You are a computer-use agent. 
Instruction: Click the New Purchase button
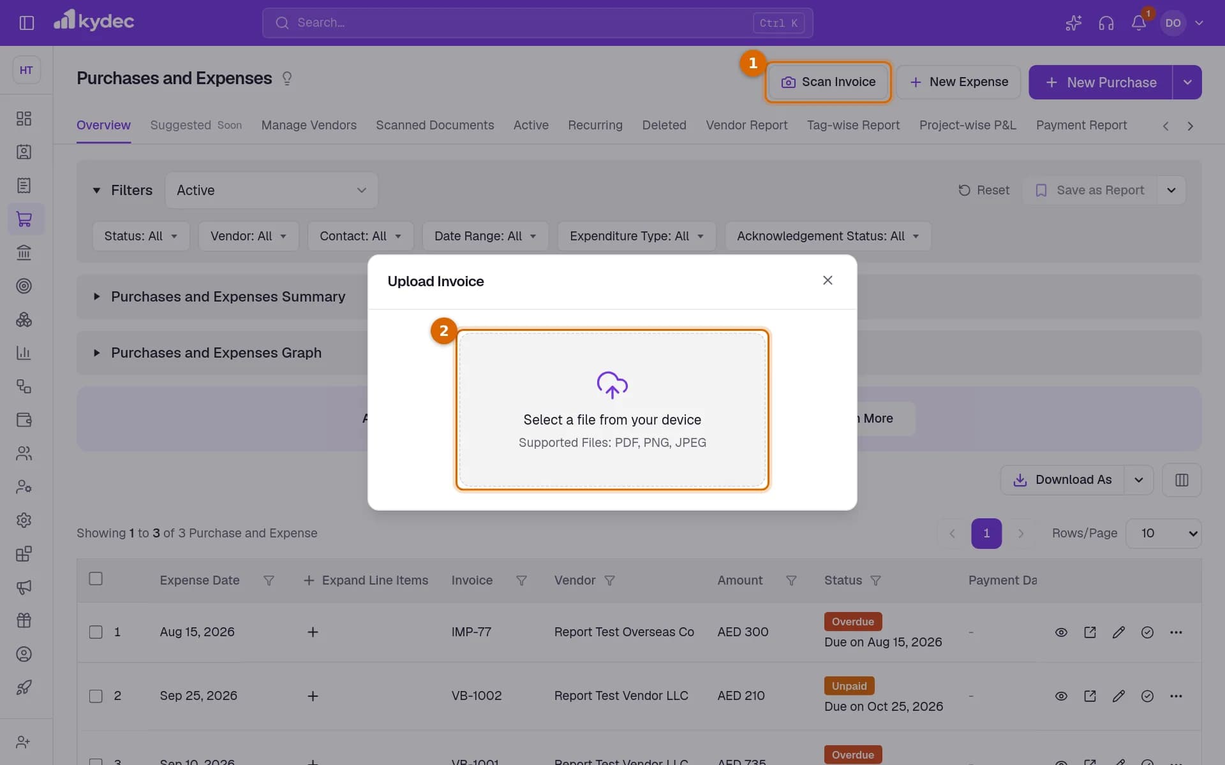pos(1101,82)
